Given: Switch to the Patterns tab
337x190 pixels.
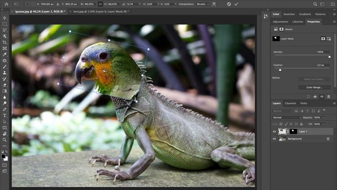Looking at the screenshot, I should [x=320, y=14].
